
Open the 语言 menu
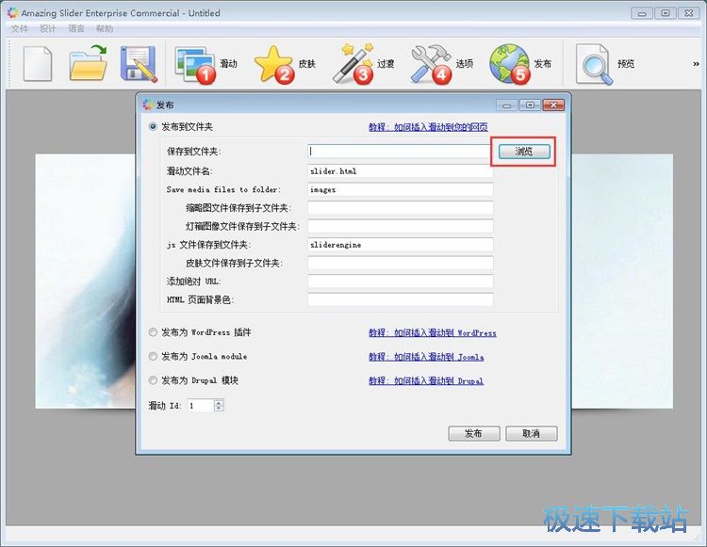coord(76,29)
